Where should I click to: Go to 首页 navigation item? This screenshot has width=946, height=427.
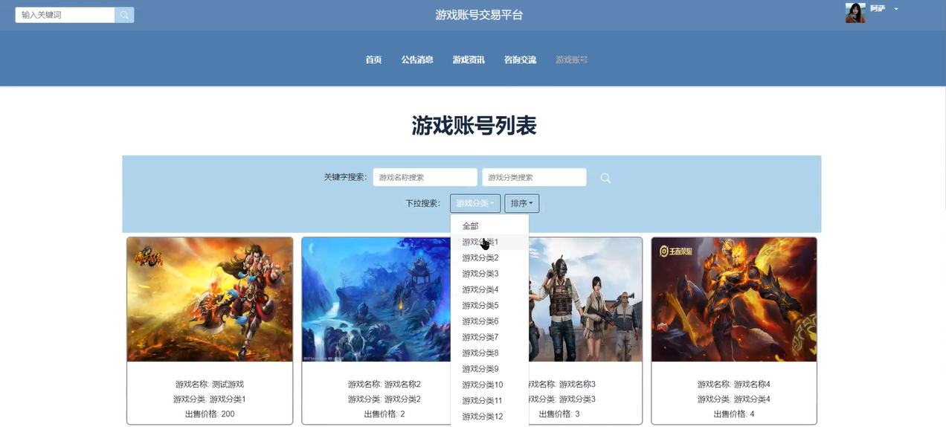click(373, 60)
